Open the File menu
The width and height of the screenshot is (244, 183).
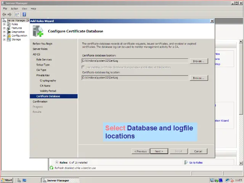click(x=5, y=8)
